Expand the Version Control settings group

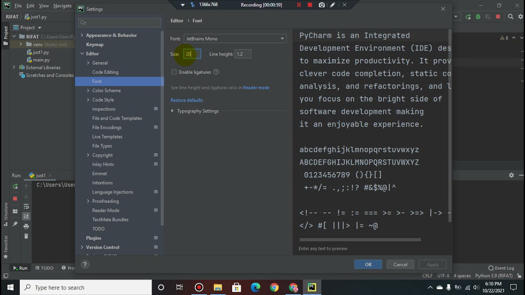[82, 247]
